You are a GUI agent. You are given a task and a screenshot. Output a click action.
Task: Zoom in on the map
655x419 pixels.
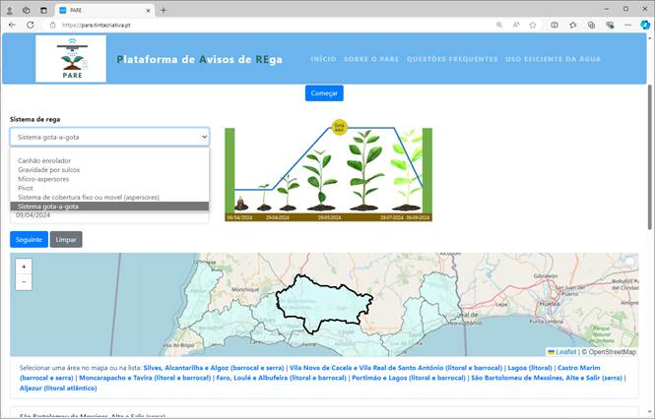tap(24, 266)
